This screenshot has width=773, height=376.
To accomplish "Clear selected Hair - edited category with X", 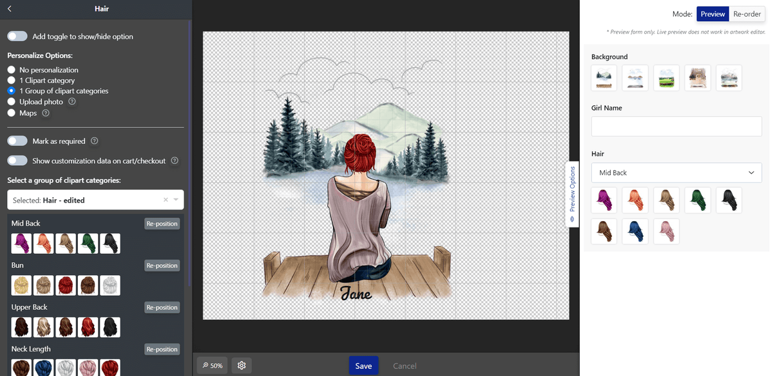I will [166, 200].
